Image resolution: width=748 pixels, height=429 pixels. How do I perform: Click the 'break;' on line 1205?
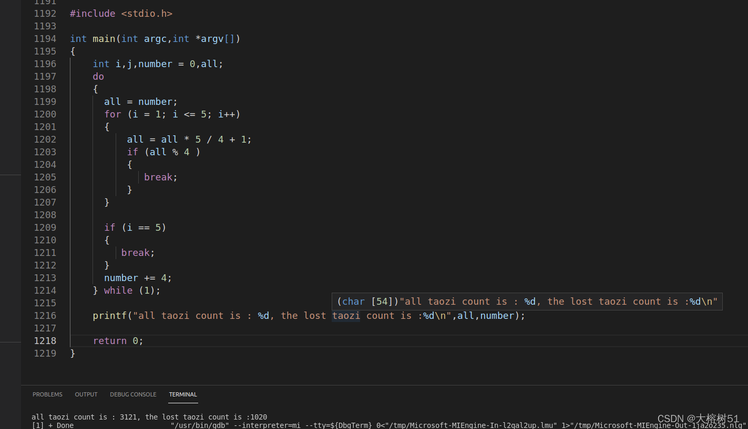161,177
